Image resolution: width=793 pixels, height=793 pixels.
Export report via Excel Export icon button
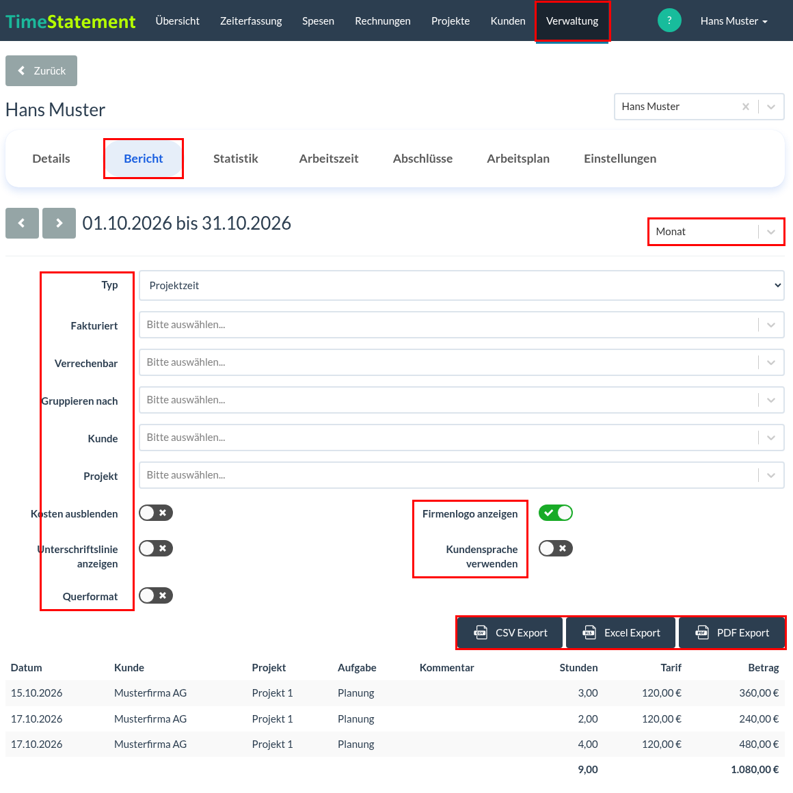[x=621, y=632]
